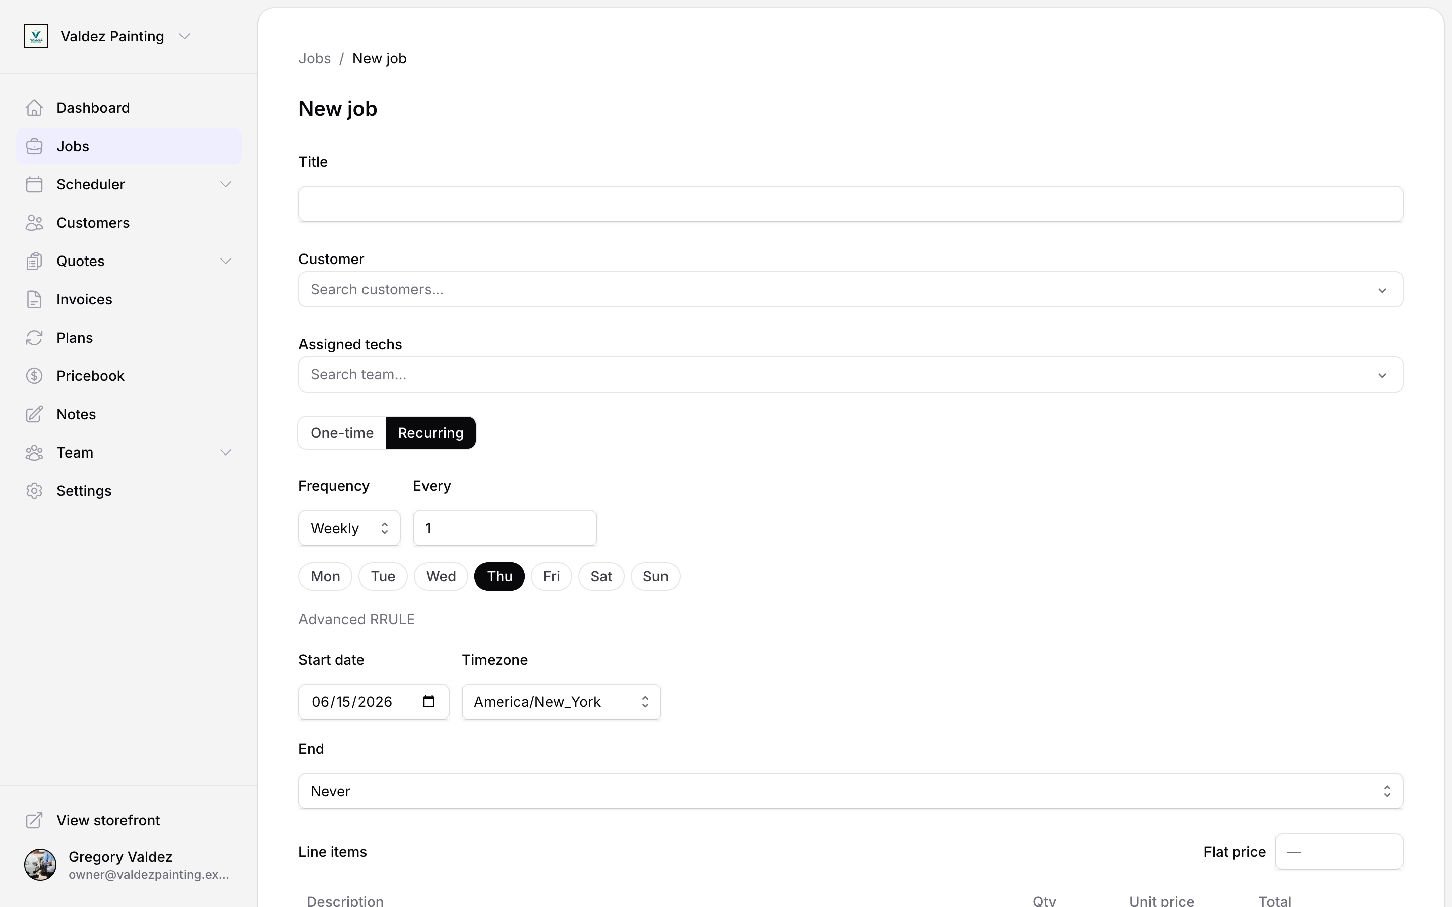This screenshot has height=907, width=1452.
Task: Click the Invoices document icon
Action: point(34,299)
